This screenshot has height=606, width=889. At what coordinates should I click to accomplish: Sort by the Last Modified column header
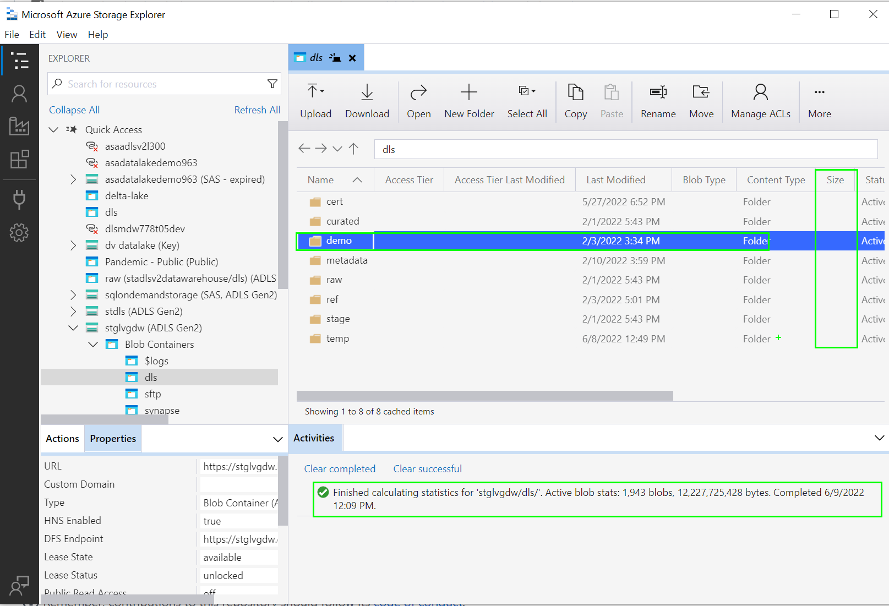tap(623, 180)
